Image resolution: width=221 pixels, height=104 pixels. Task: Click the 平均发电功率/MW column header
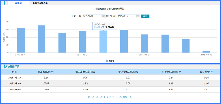[x=171, y=72]
